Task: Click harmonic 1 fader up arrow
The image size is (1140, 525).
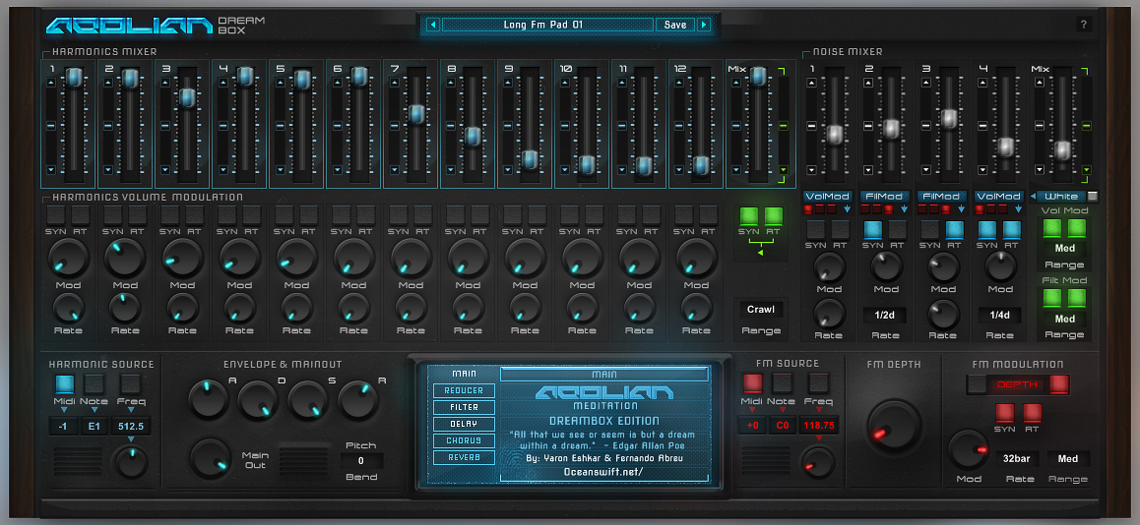Action: pos(50,83)
